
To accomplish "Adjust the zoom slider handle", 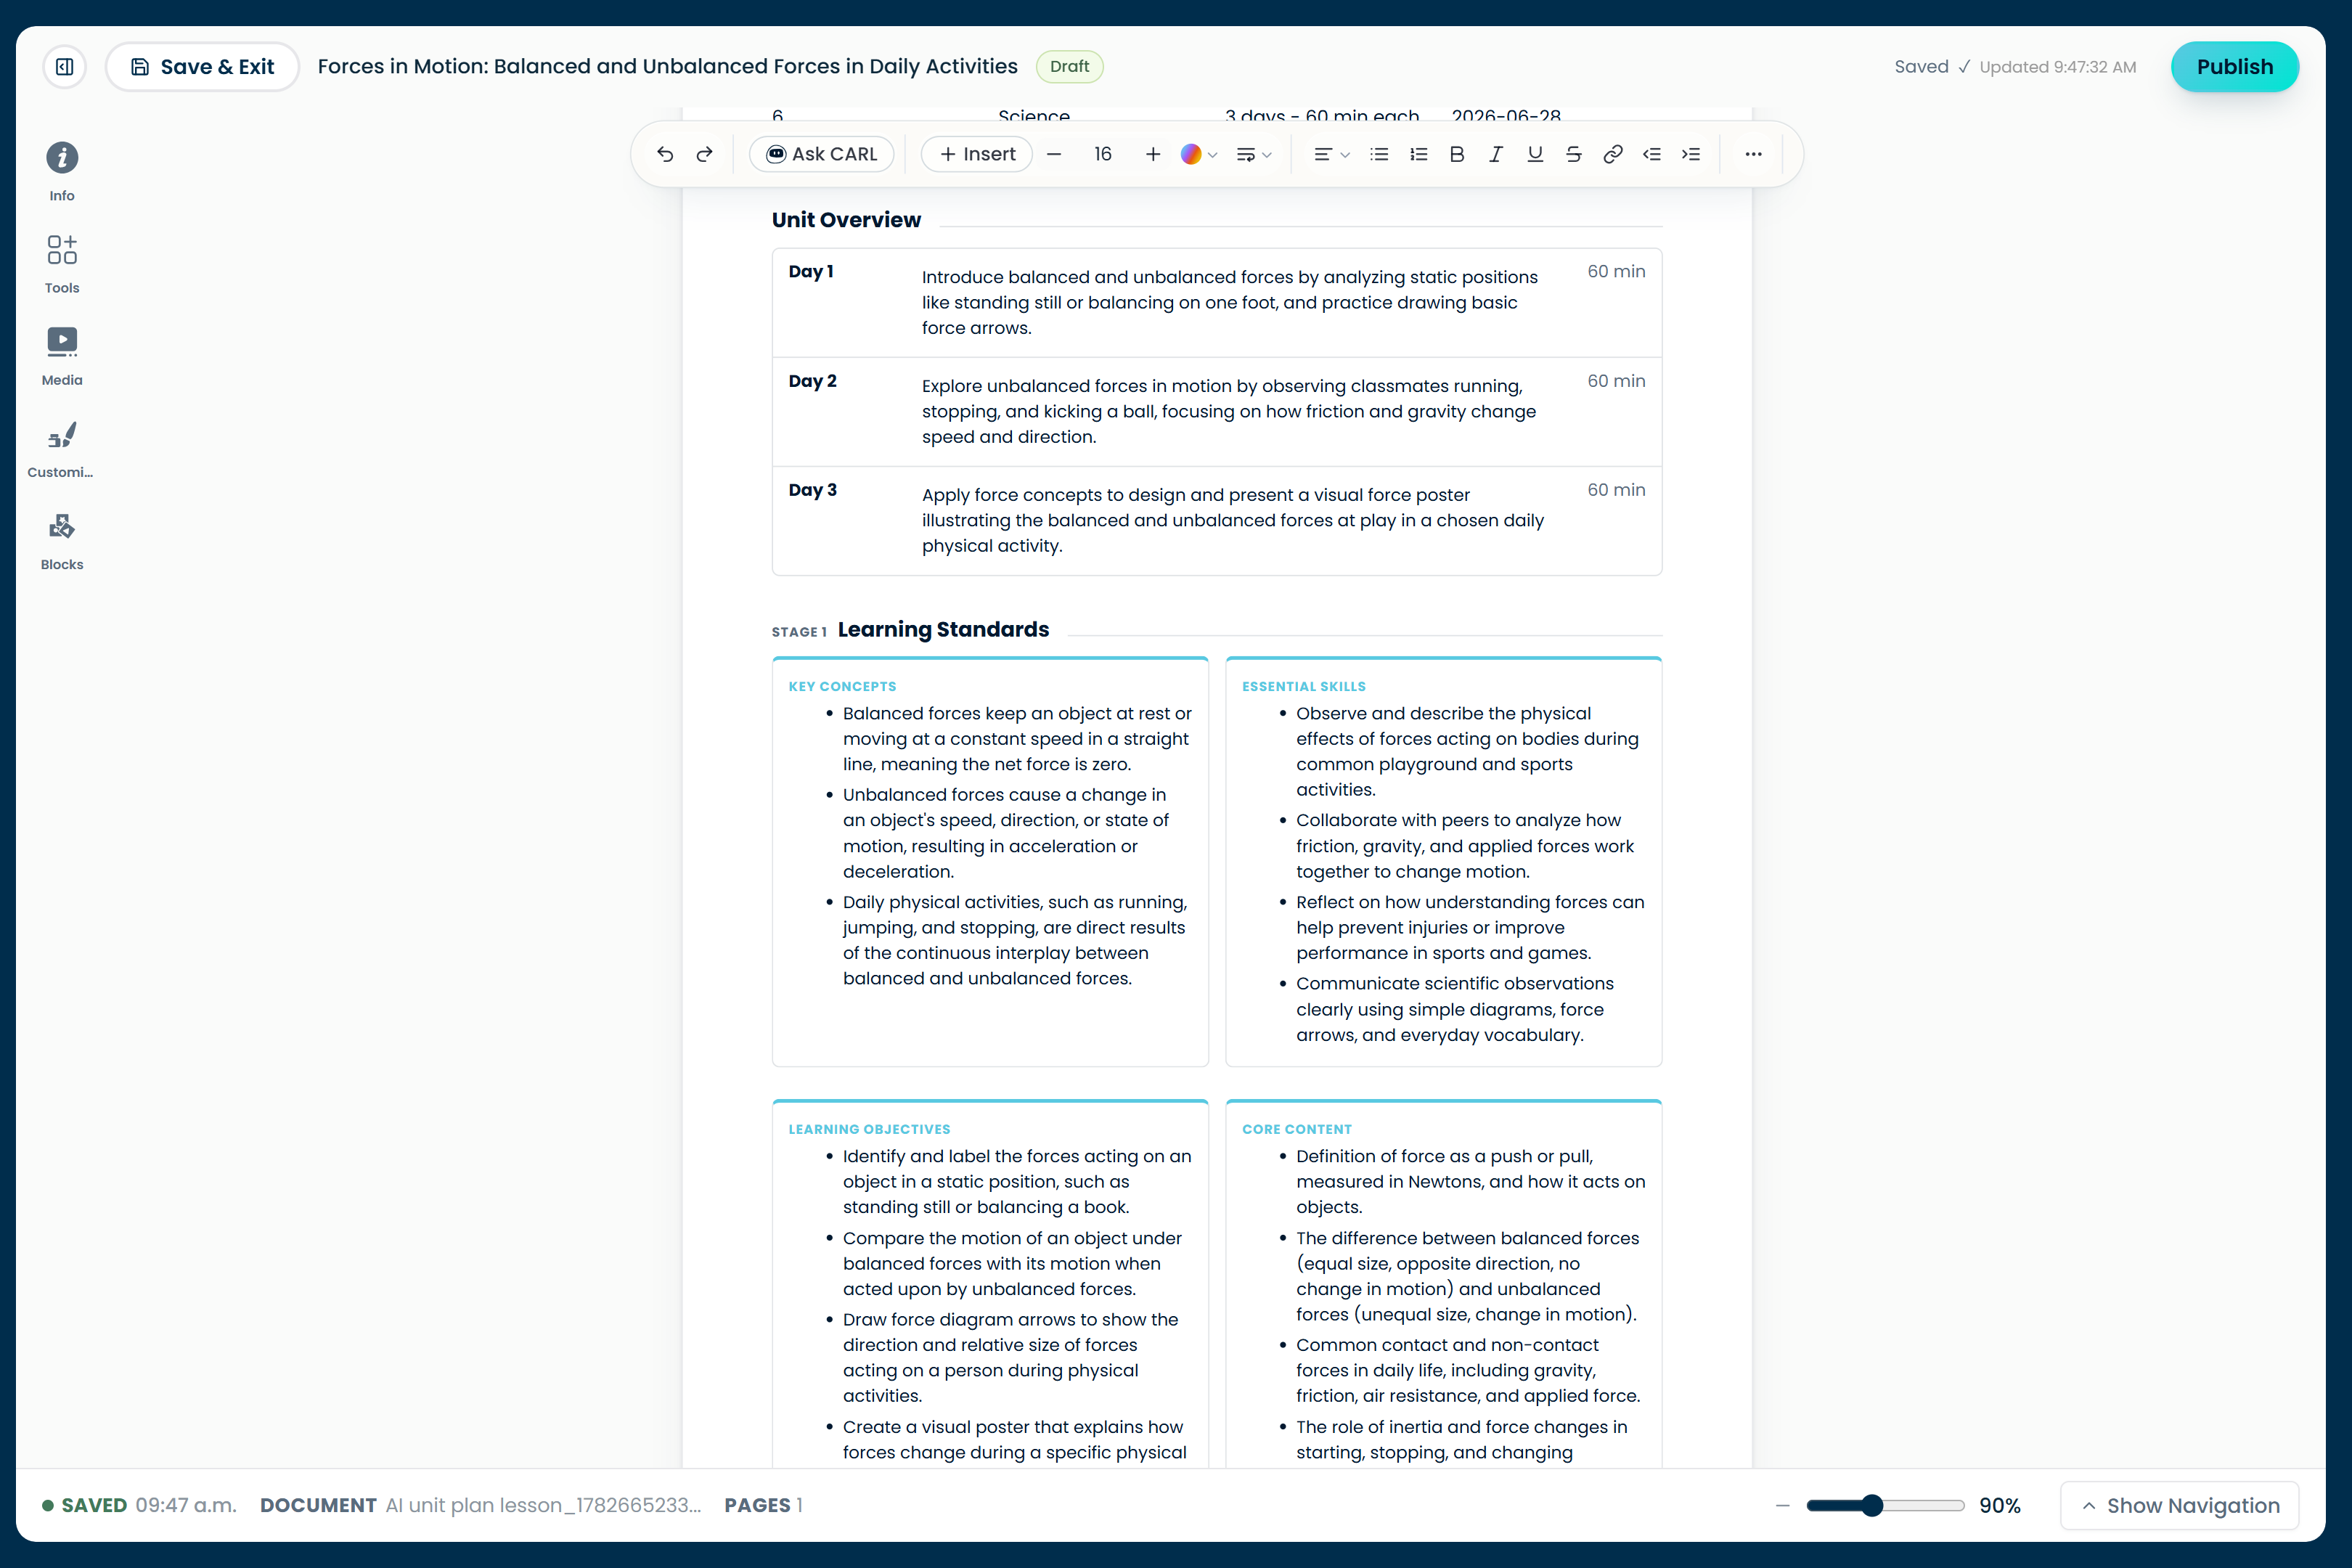I will tap(1872, 1506).
